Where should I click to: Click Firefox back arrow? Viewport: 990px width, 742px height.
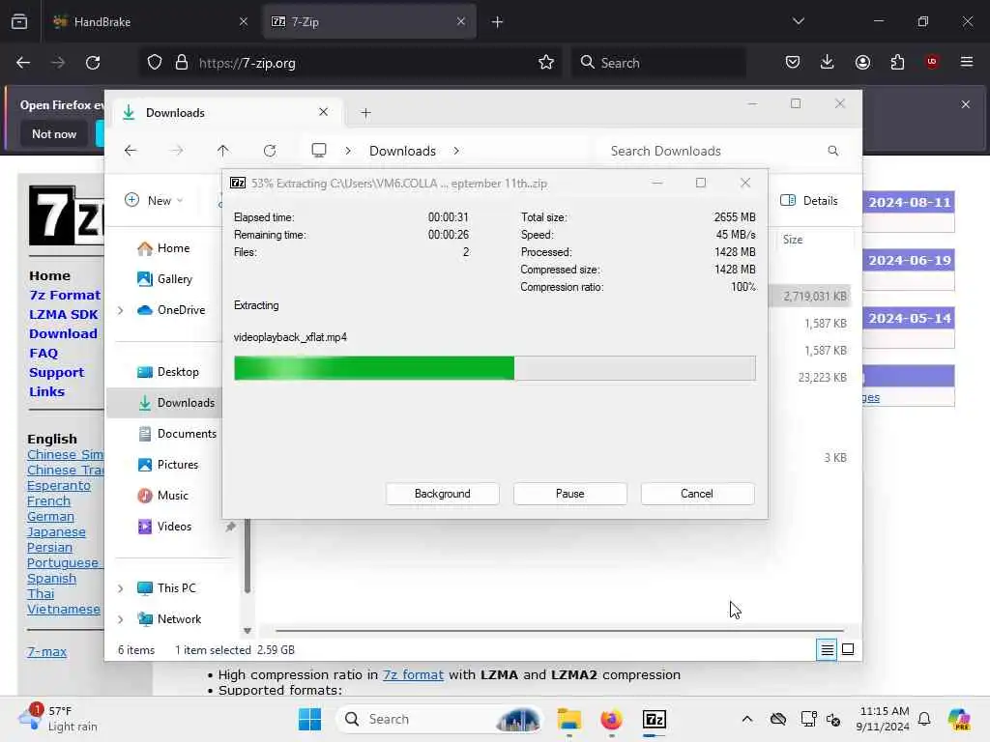tap(23, 63)
